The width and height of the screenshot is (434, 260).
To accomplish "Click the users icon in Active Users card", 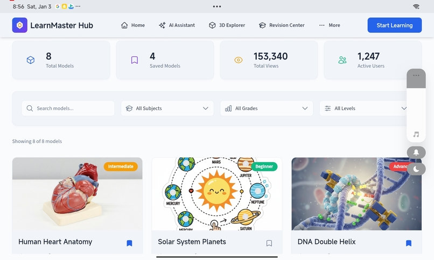I will coord(342,60).
